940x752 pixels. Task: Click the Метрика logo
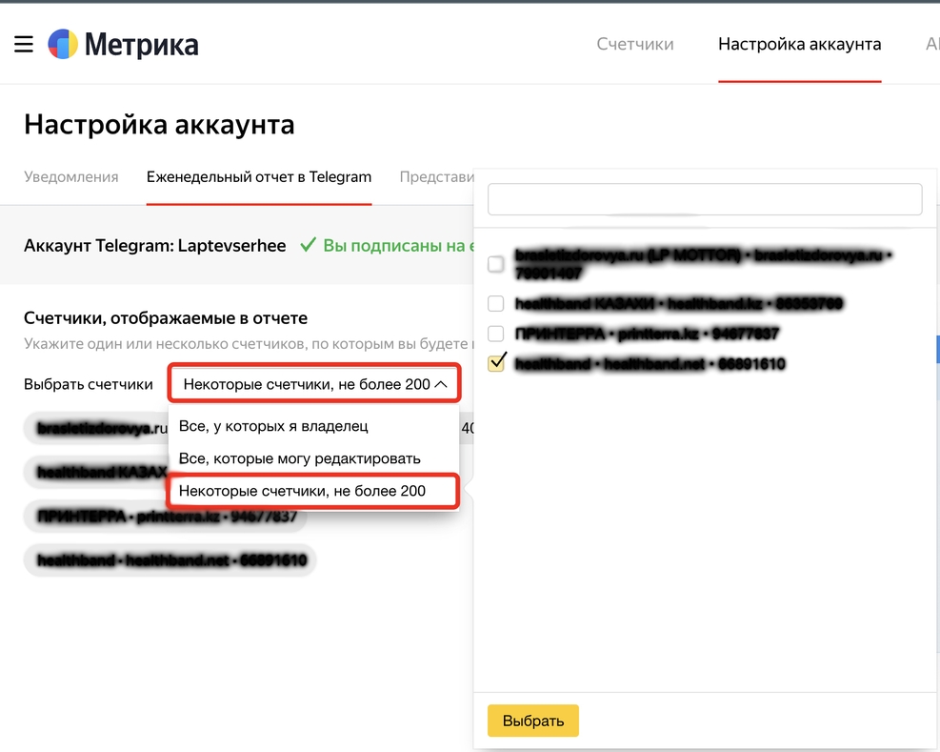coord(124,44)
